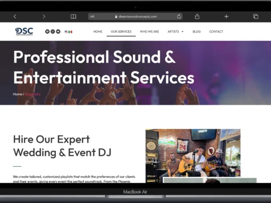Go to the HOME menu item
This screenshot has height=203, width=271.
click(98, 31)
